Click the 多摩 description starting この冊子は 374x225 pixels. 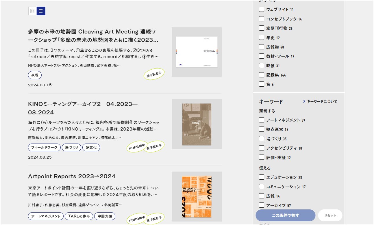pyautogui.click(x=94, y=53)
